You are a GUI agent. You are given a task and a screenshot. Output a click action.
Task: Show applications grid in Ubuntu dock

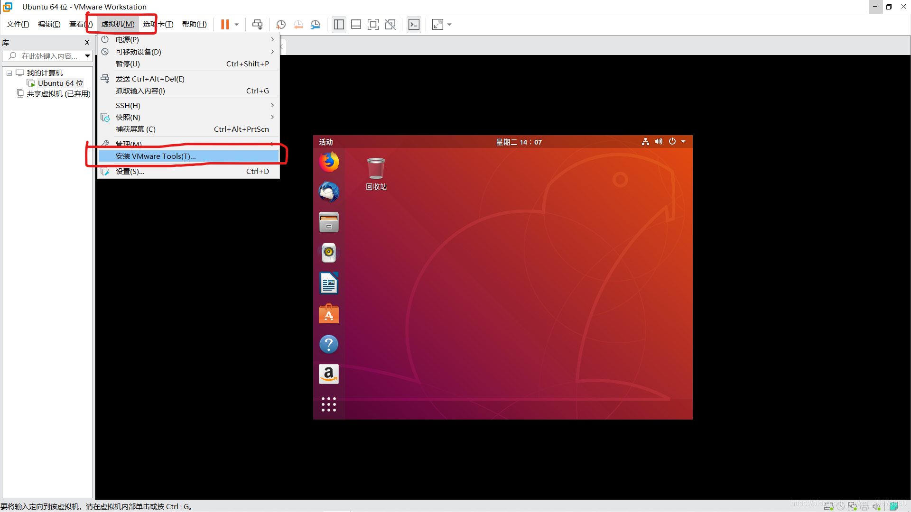tap(329, 404)
